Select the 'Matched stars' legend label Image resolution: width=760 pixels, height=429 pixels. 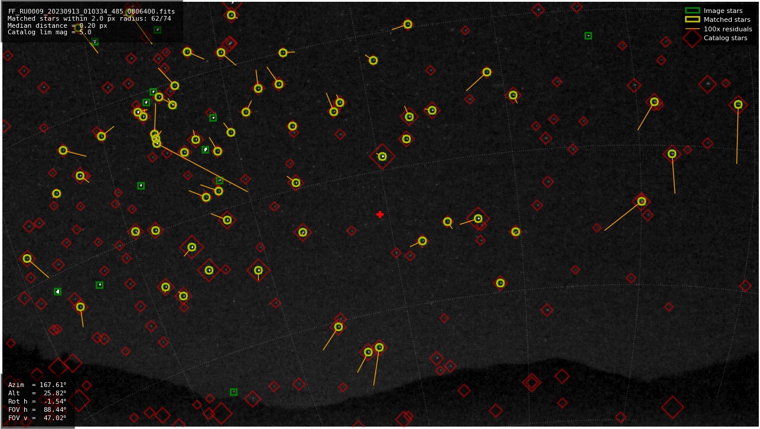[x=727, y=19]
